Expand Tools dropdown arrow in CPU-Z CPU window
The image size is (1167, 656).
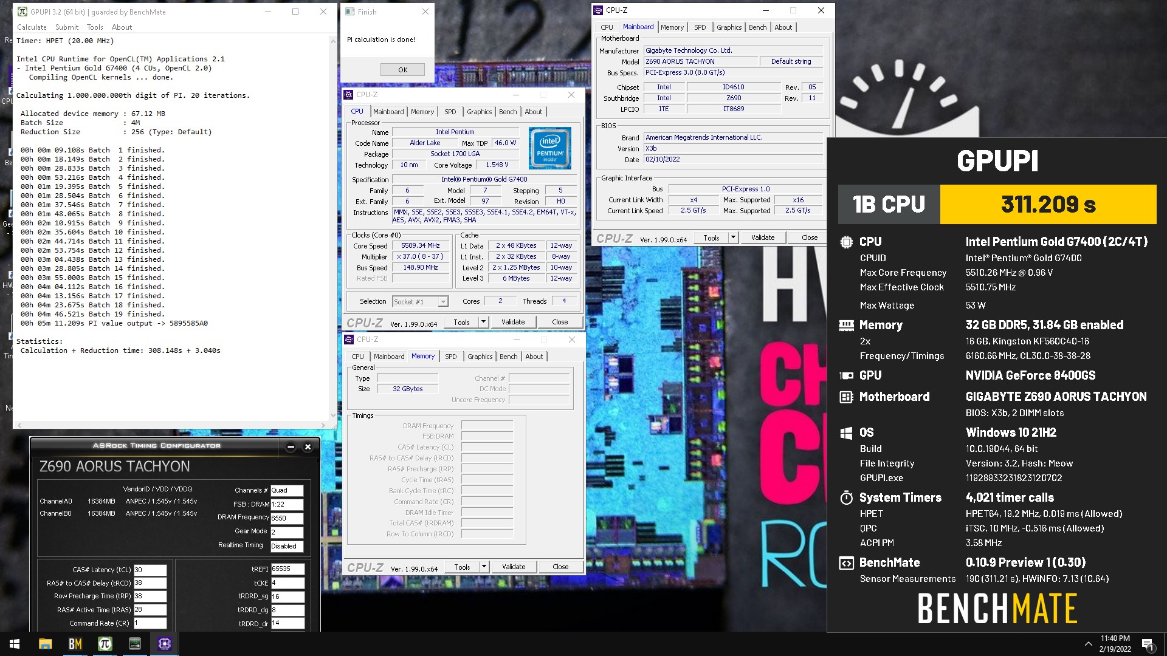pos(483,323)
